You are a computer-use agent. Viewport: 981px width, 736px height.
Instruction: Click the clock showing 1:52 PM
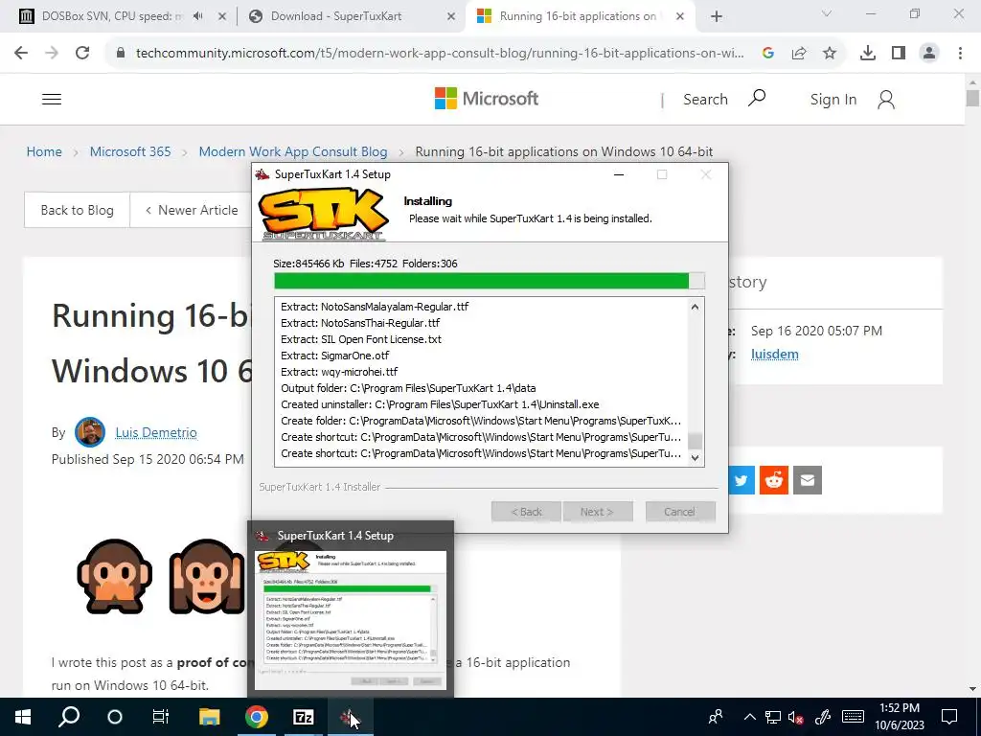coord(900,708)
